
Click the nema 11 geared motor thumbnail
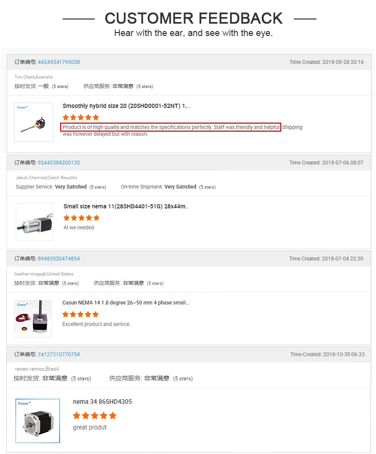[x=35, y=222]
